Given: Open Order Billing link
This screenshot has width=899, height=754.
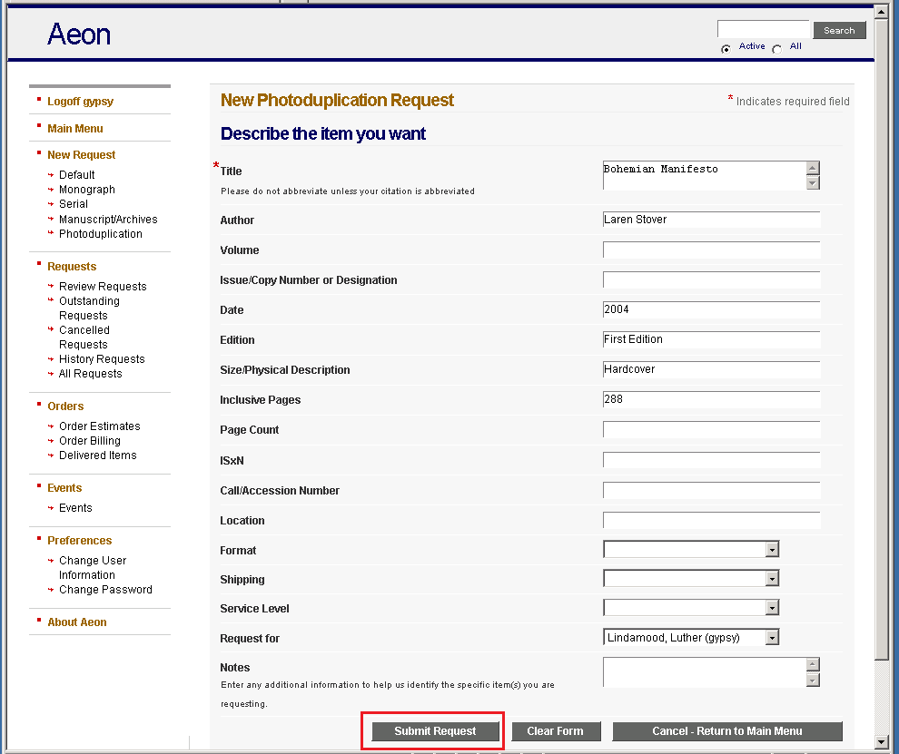Looking at the screenshot, I should click(90, 440).
